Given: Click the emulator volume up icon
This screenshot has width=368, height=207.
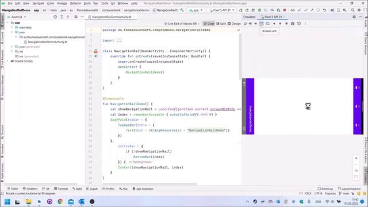Looking at the screenshot, I should coord(251,24).
